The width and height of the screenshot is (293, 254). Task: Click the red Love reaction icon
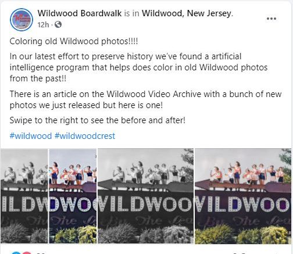(27, 253)
